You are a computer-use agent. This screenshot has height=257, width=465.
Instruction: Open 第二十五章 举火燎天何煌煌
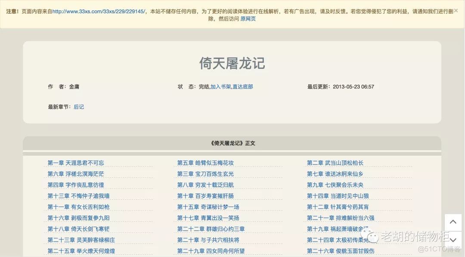tap(82, 251)
